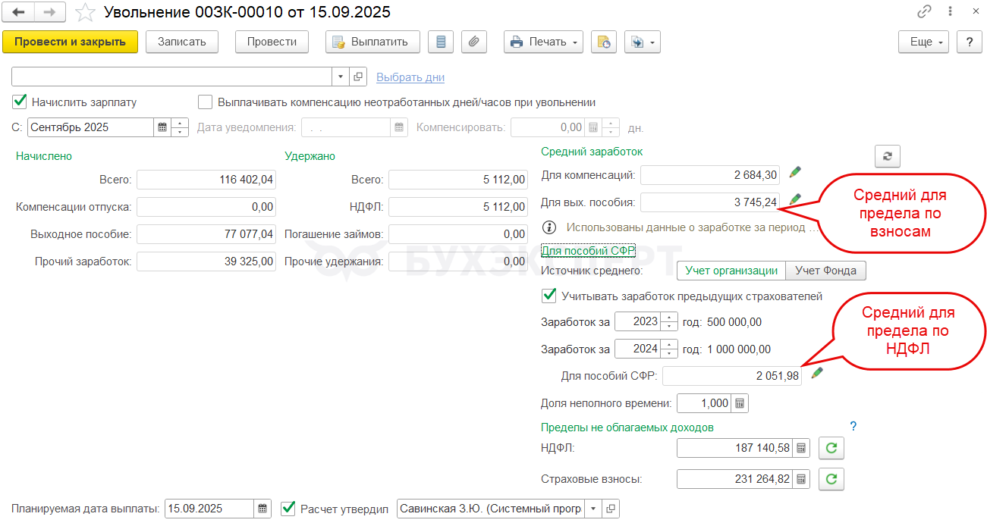Click the Начислено Всего field 116 402,04
987x523 pixels.
tap(206, 180)
